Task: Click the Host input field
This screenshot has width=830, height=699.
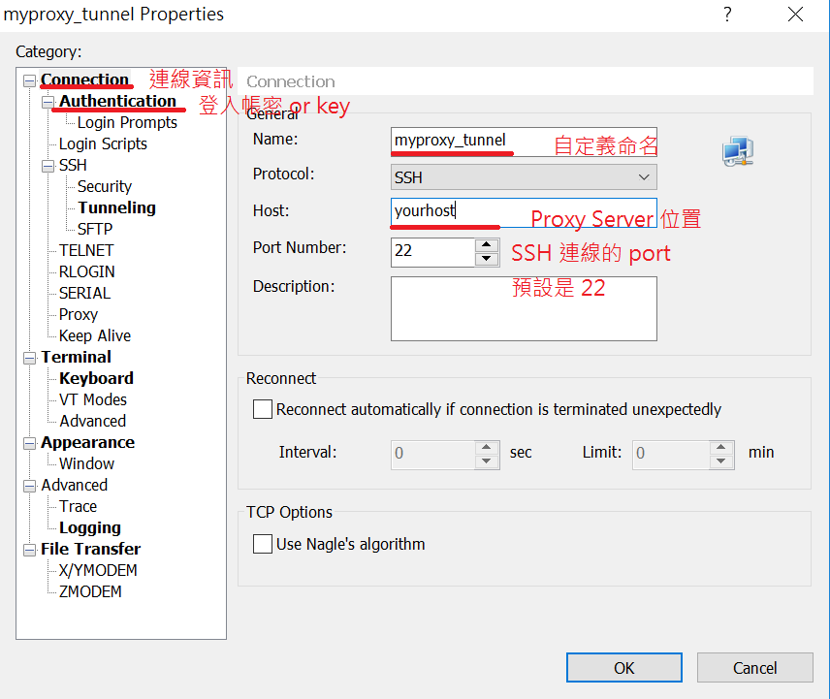Action: pyautogui.click(x=524, y=212)
